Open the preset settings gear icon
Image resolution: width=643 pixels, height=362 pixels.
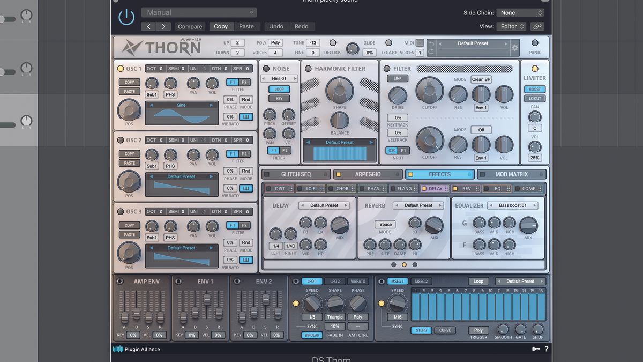[514, 48]
